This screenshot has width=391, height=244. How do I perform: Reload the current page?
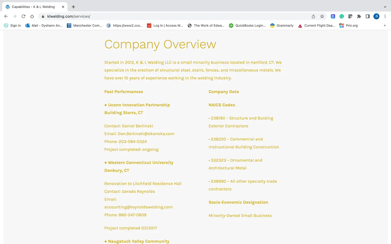pos(23,16)
